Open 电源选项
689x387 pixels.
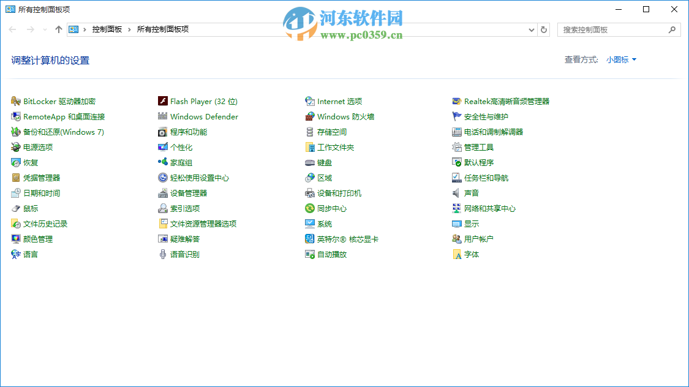[x=37, y=147]
